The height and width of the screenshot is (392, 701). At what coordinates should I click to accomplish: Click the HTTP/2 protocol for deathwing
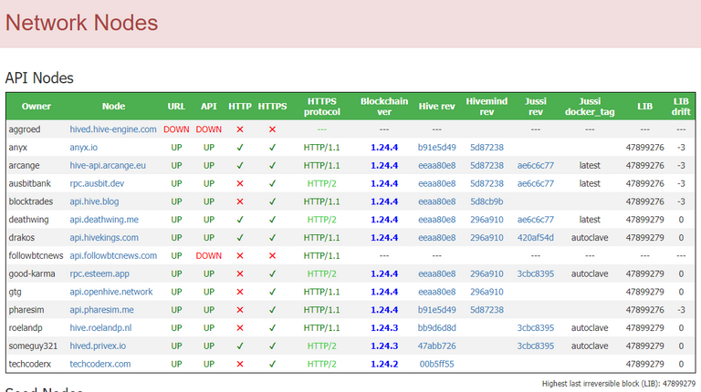click(321, 220)
